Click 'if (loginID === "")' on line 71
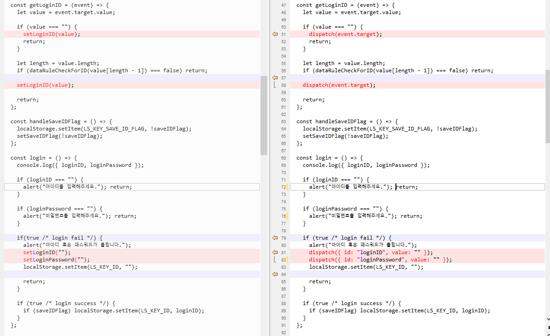550x336 pixels. 336,180
